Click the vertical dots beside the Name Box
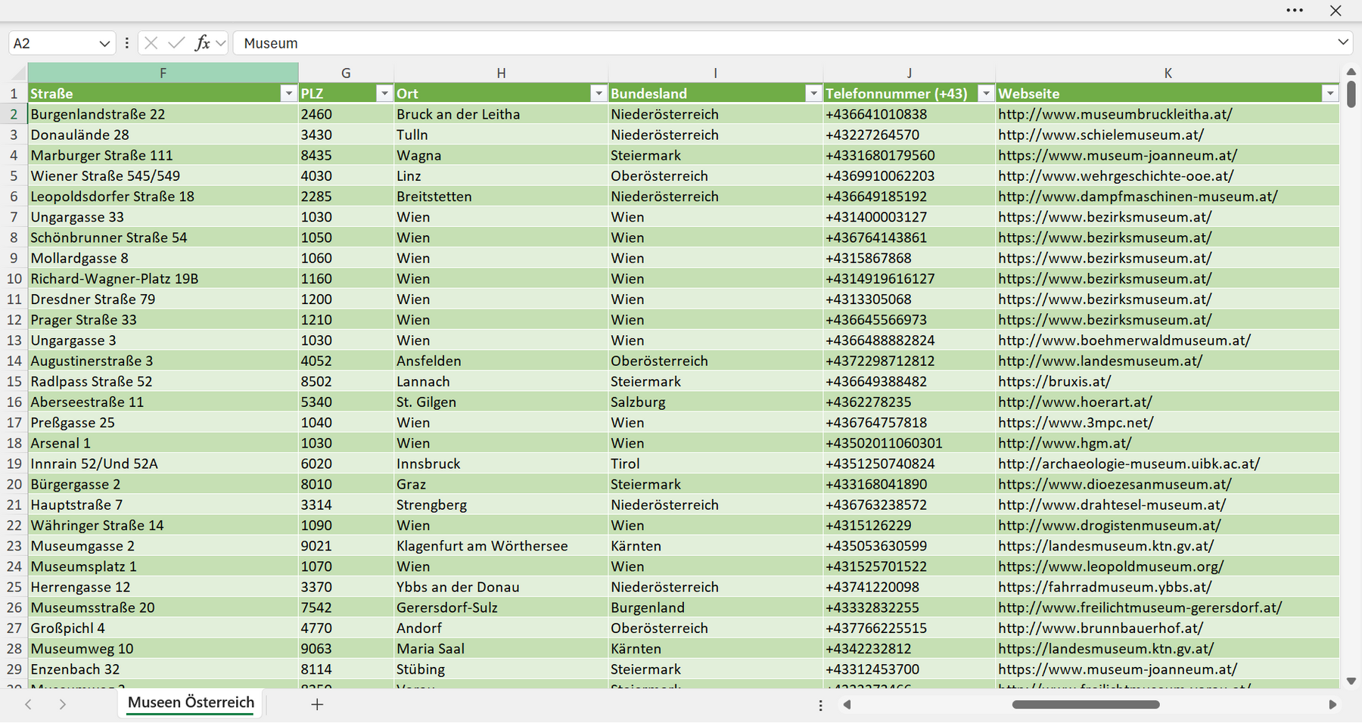This screenshot has width=1362, height=723. (126, 43)
